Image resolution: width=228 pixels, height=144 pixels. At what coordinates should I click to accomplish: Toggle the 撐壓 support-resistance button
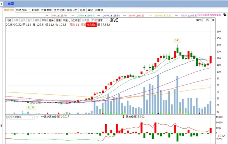tap(58, 20)
